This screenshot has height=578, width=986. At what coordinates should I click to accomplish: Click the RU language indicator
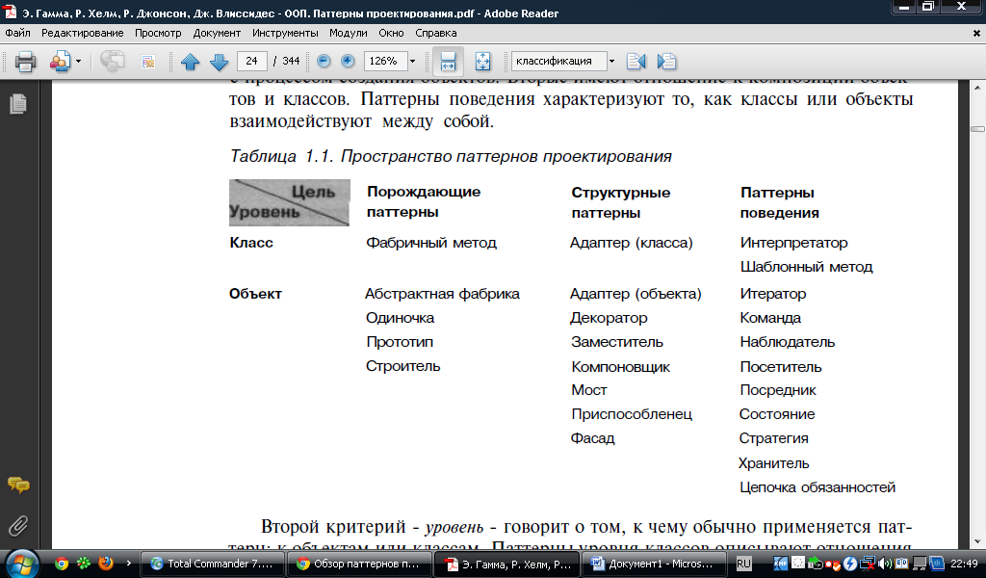744,564
